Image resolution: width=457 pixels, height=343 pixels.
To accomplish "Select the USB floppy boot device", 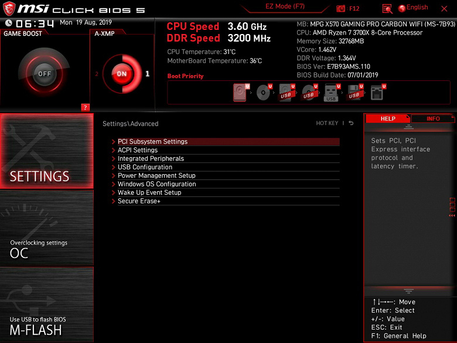I will (354, 93).
